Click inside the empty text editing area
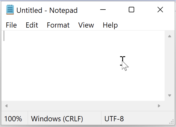This screenshot has width=176, height=127. (83, 66)
